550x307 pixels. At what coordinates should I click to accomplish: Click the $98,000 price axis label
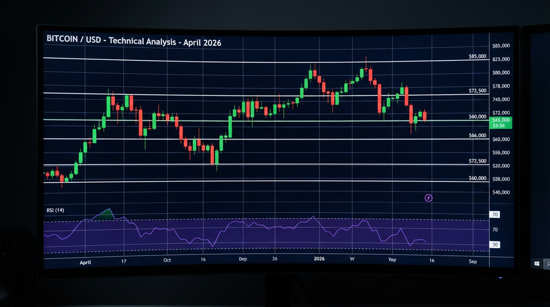click(x=501, y=179)
